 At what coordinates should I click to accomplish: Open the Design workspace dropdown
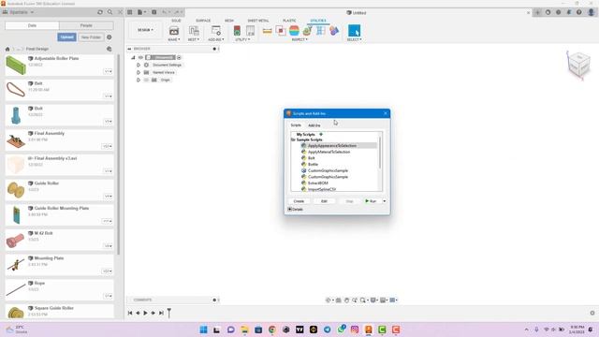[x=145, y=30]
